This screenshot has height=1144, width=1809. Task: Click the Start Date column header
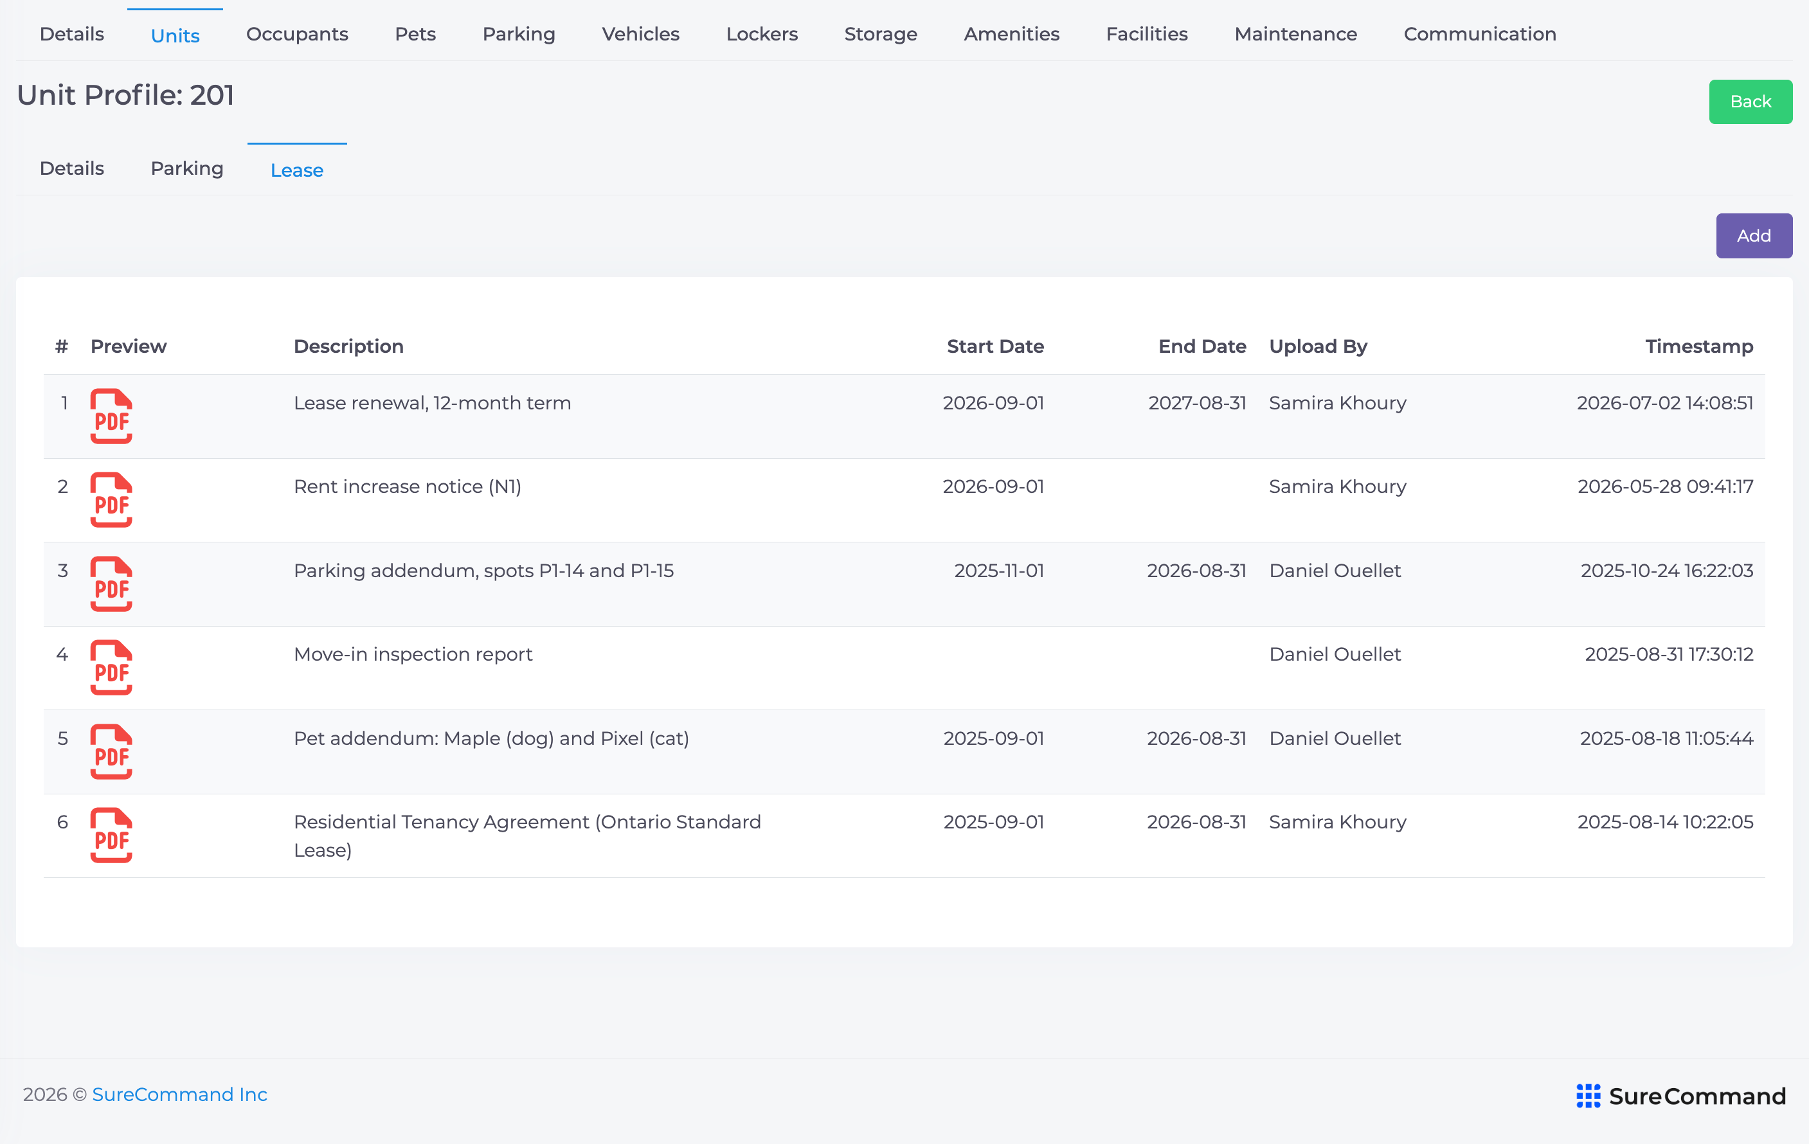coord(995,346)
